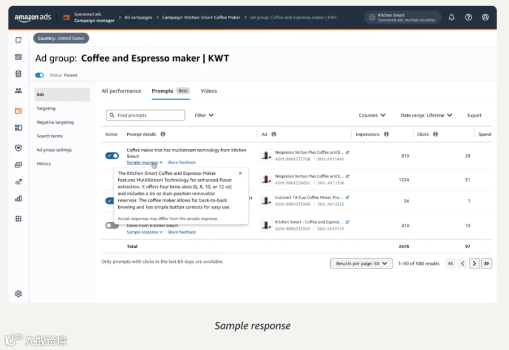
Task: Open the audiences people icon in sidebar
Action: click(19, 91)
